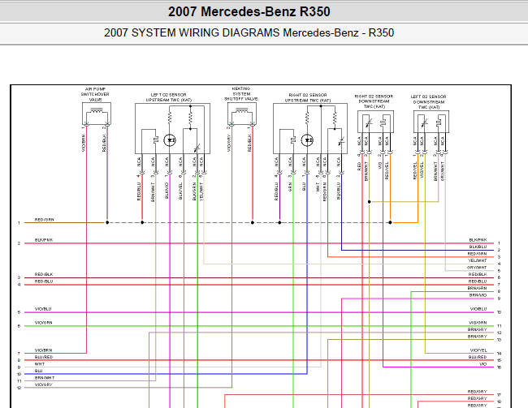This screenshot has width=528, height=408.
Task: Click the heating system shutoff valve coil symbol
Action: click(x=242, y=110)
